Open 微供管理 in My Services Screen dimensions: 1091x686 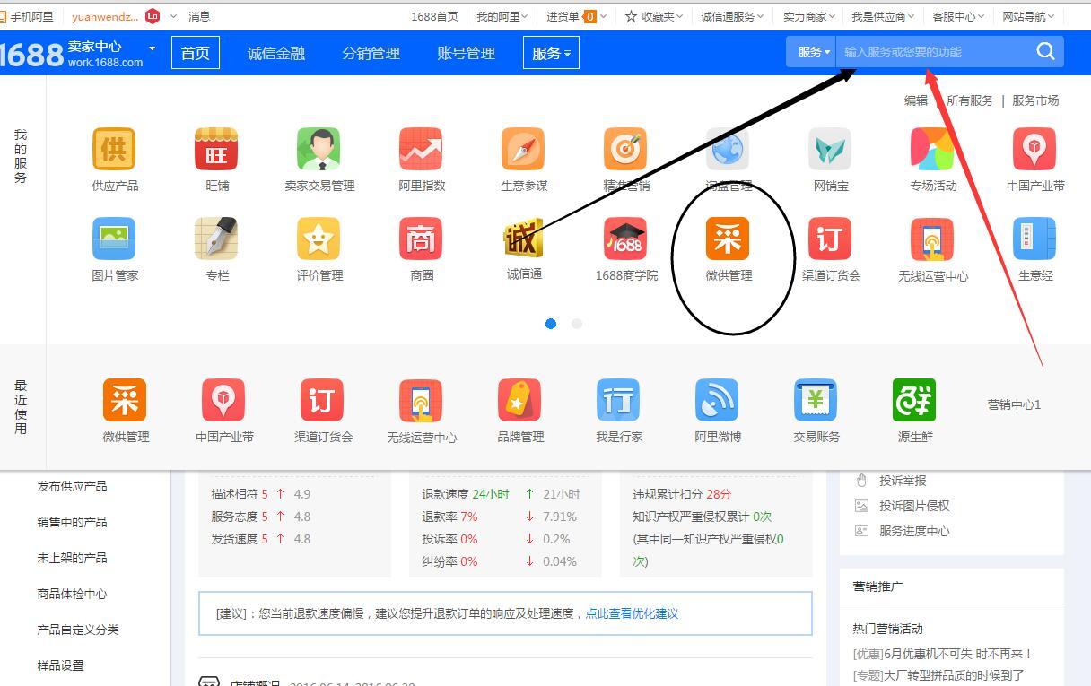[x=728, y=239]
